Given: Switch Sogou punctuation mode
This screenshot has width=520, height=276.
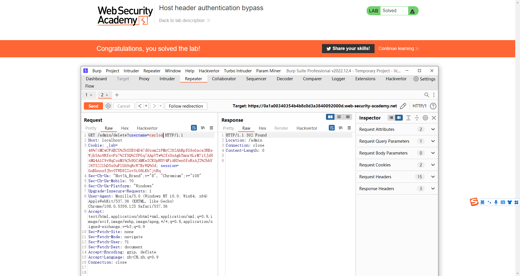Looking at the screenshot, I should pos(489,202).
